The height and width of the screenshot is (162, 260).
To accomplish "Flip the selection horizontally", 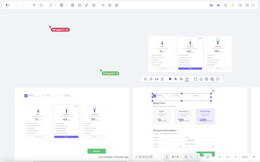I will click(x=157, y=79).
